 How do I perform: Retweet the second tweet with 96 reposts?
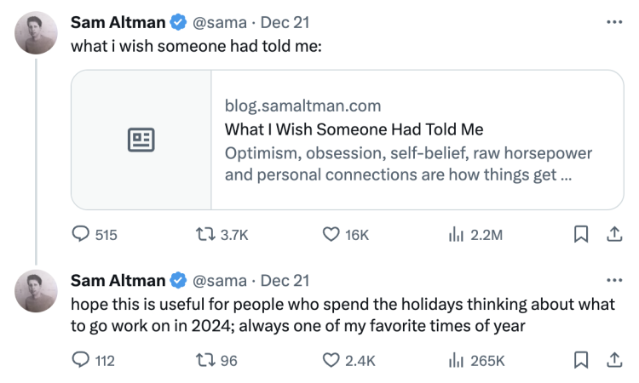(204, 361)
